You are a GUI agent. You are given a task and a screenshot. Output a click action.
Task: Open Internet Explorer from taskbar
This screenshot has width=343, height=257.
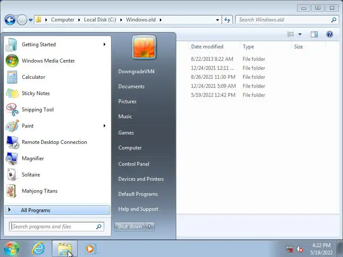point(38,249)
